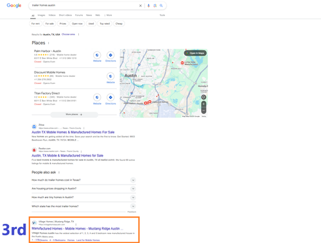Expand housing prices dropping in Austin question
Image resolution: width=321 pixels, height=243 pixels.
83,189
